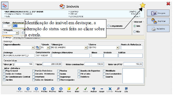Open the Imagem camera button
173x95 pixels.
[158, 13]
